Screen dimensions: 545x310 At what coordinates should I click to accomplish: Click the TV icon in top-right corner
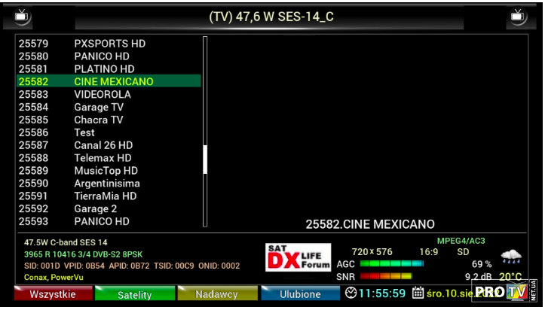pyautogui.click(x=518, y=16)
